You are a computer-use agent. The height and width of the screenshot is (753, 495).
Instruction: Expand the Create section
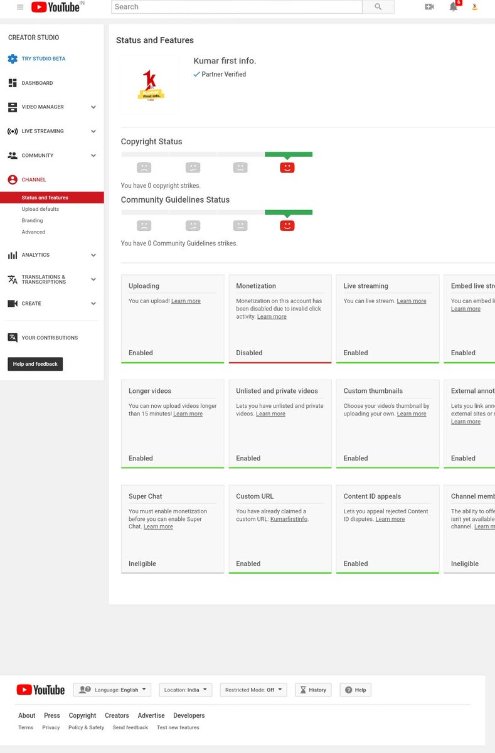(93, 304)
